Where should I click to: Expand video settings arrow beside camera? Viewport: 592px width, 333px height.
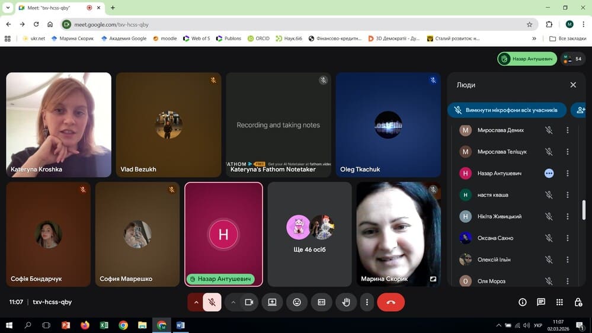[233, 302]
